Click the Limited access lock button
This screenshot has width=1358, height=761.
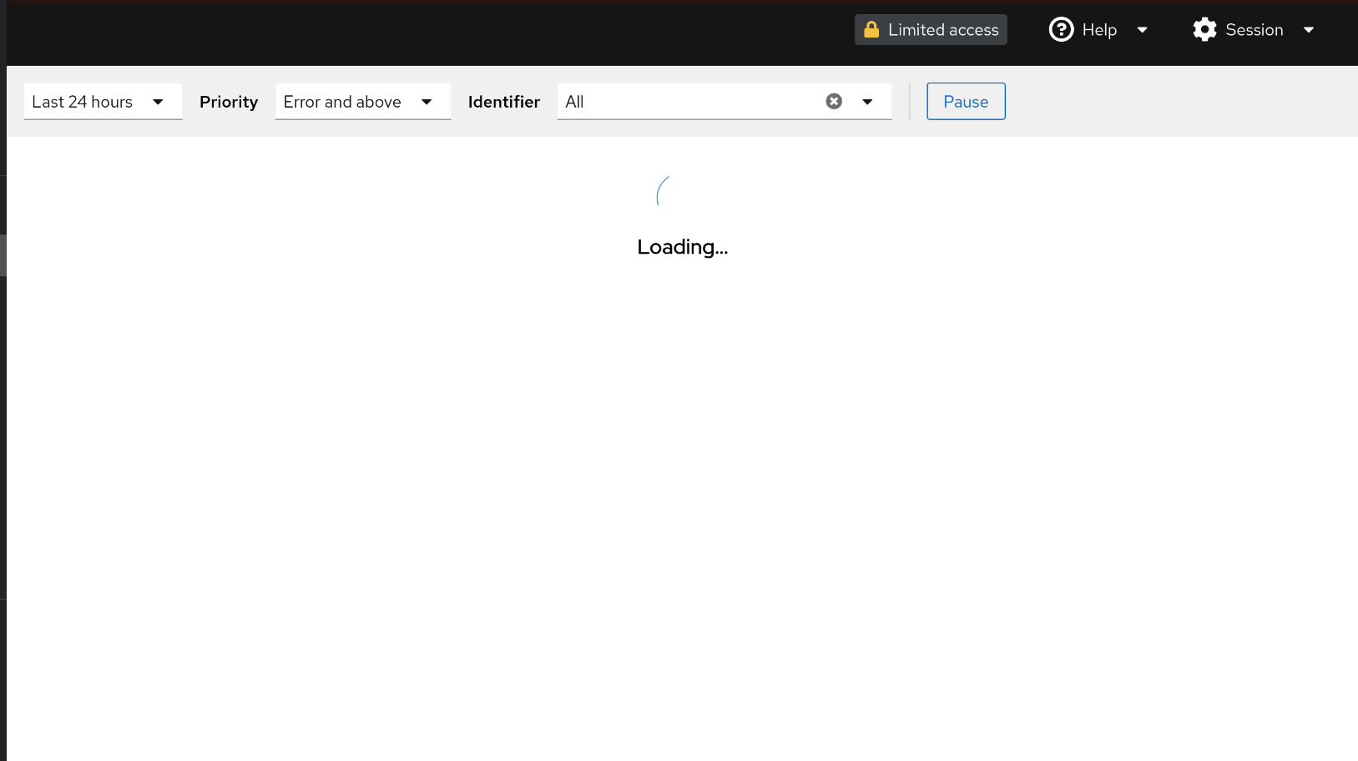pyautogui.click(x=931, y=30)
